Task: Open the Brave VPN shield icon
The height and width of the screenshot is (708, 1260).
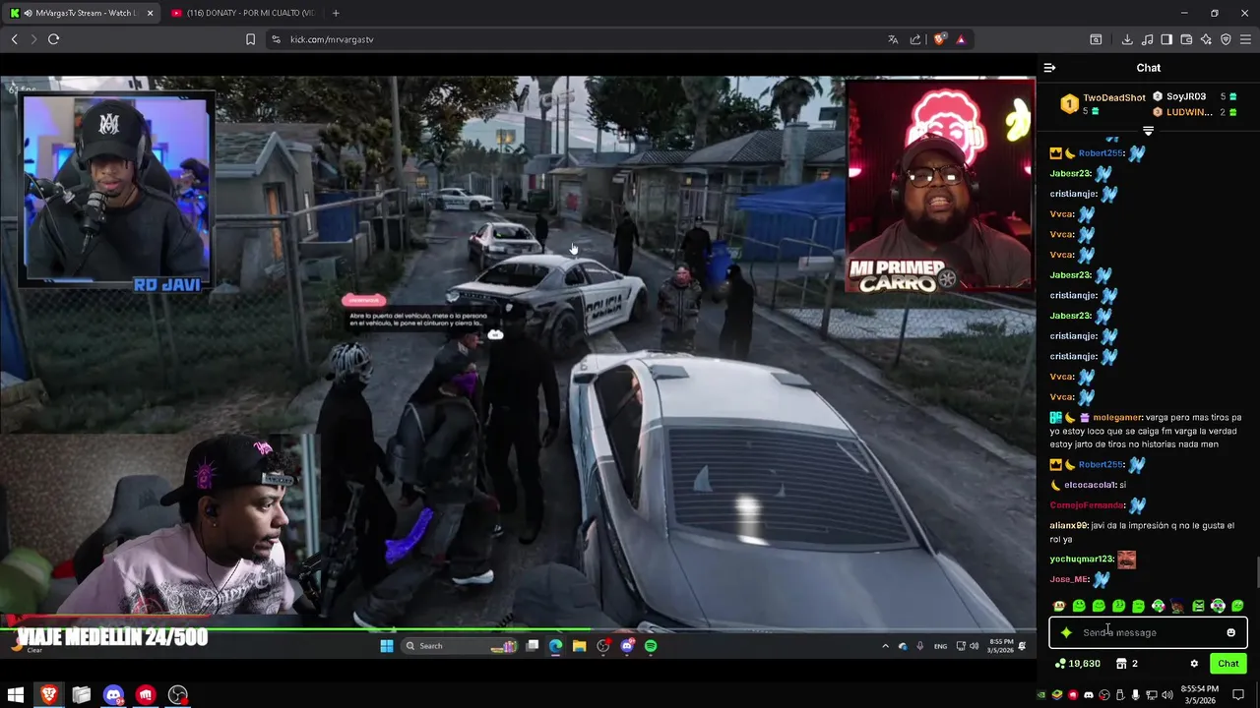Action: 1226,39
